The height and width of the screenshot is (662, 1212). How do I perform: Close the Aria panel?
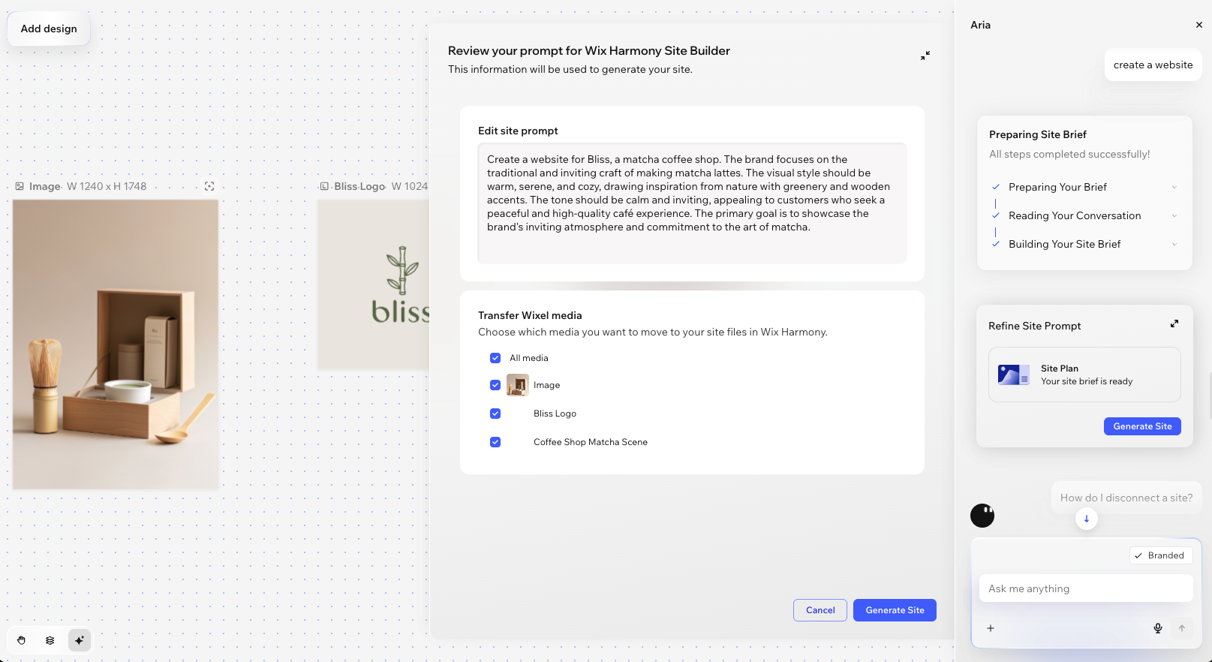pos(1199,25)
